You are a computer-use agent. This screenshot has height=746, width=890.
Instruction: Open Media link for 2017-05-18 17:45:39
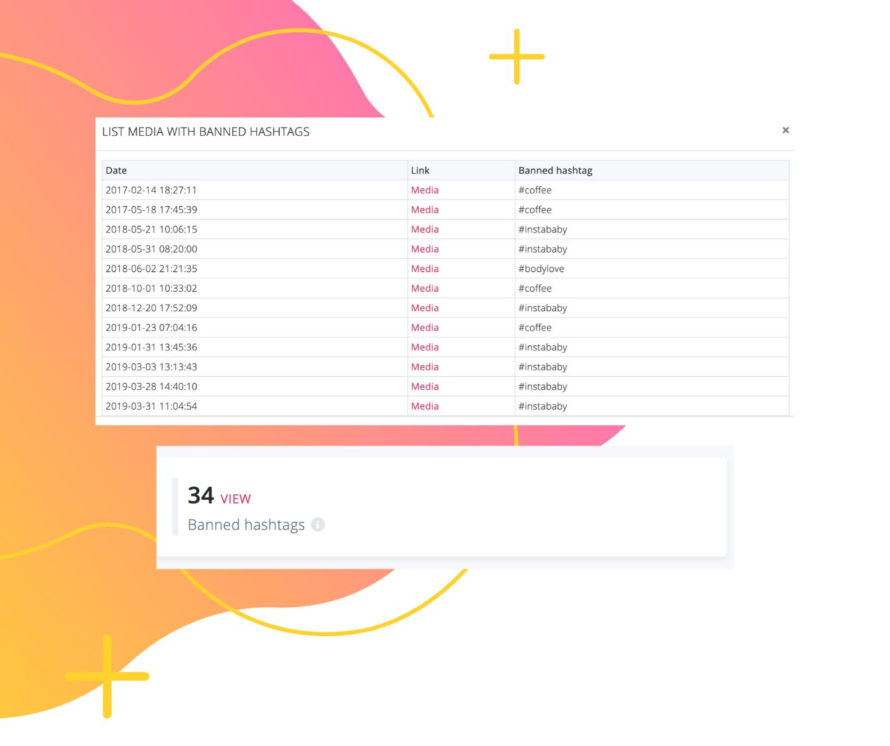[424, 210]
